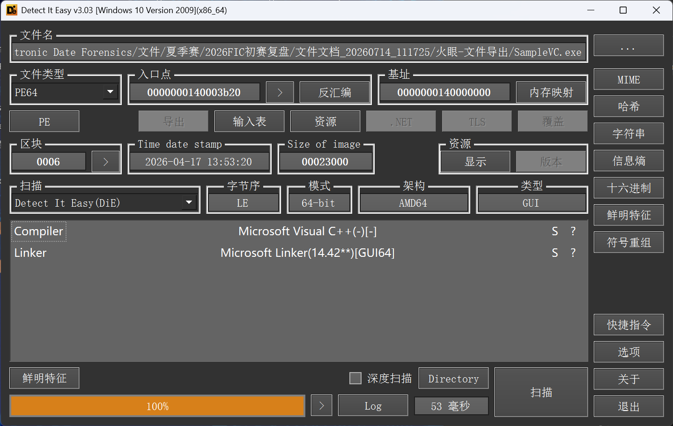Viewport: 673px width, 426px height.
Task: Open the 输入表 import table
Action: (250, 121)
